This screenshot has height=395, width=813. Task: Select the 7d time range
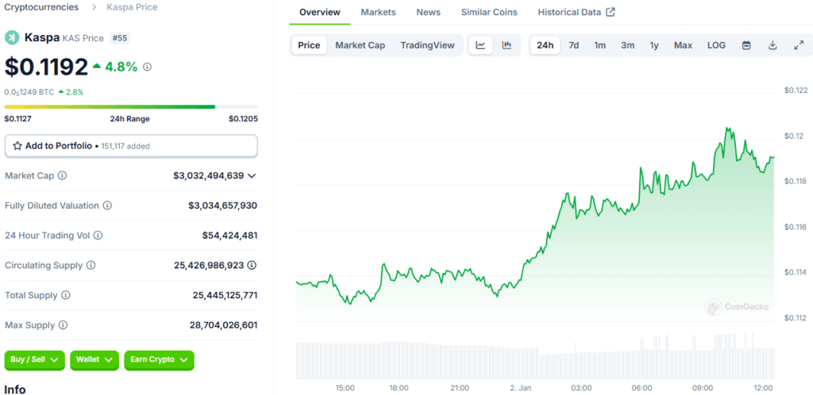click(x=573, y=45)
